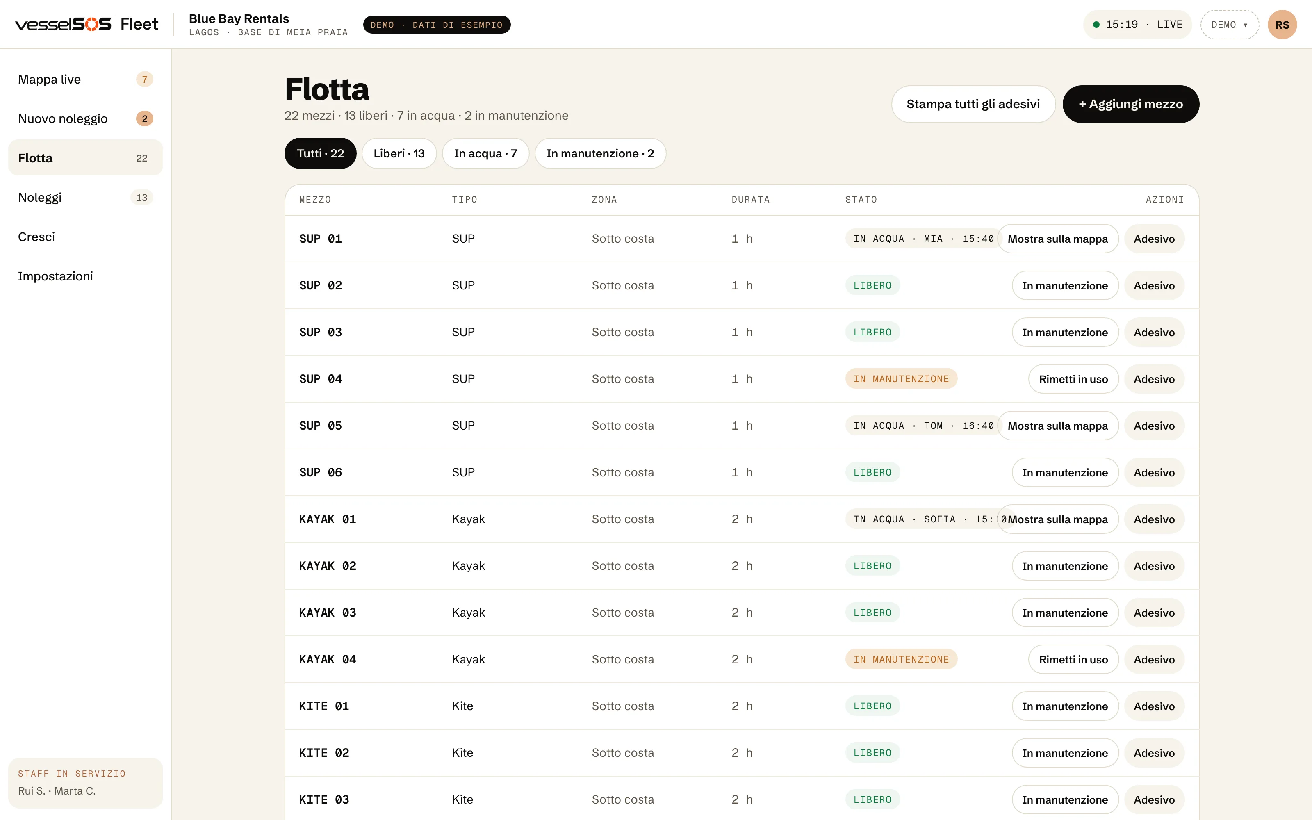Click Adesivo for SUP 03
1312x820 pixels.
click(x=1154, y=332)
